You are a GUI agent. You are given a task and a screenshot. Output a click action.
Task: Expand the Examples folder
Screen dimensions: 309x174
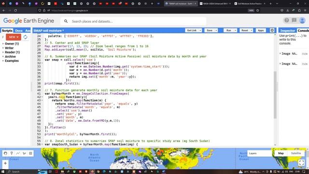coord(3,61)
